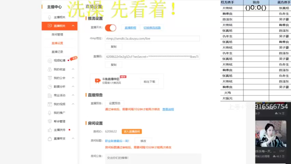
Task: Click the 房间公告 text area
Action: click(x=153, y=159)
